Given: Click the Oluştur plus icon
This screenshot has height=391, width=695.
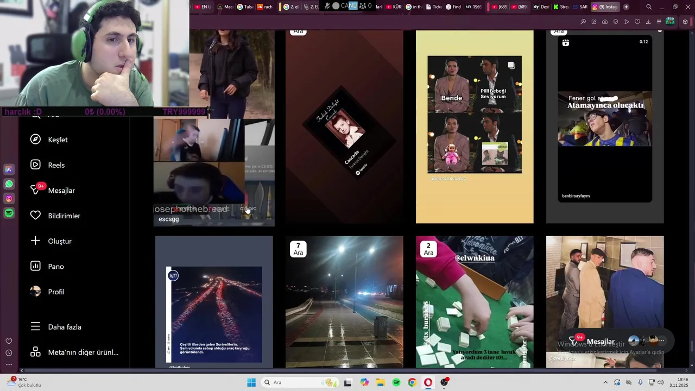Looking at the screenshot, I should tap(35, 241).
